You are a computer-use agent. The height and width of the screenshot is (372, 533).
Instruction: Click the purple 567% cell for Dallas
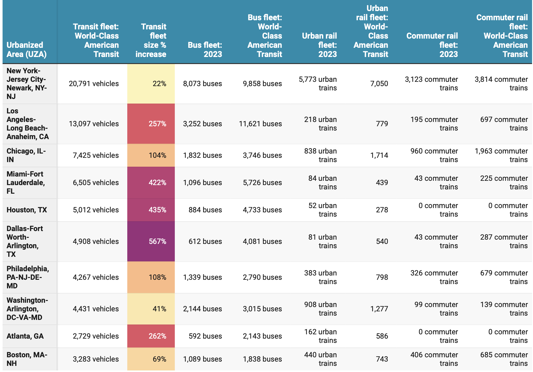point(151,241)
